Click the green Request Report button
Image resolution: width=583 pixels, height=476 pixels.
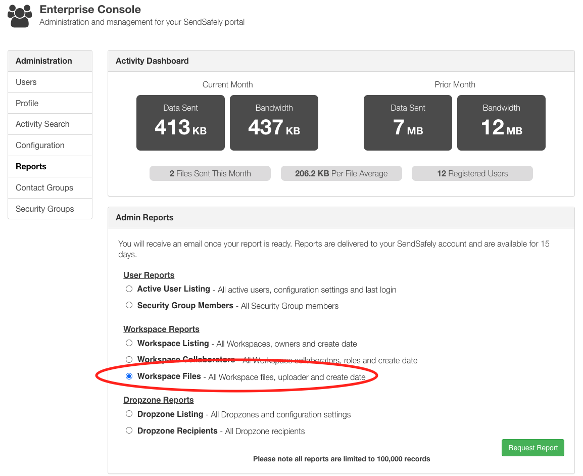533,448
